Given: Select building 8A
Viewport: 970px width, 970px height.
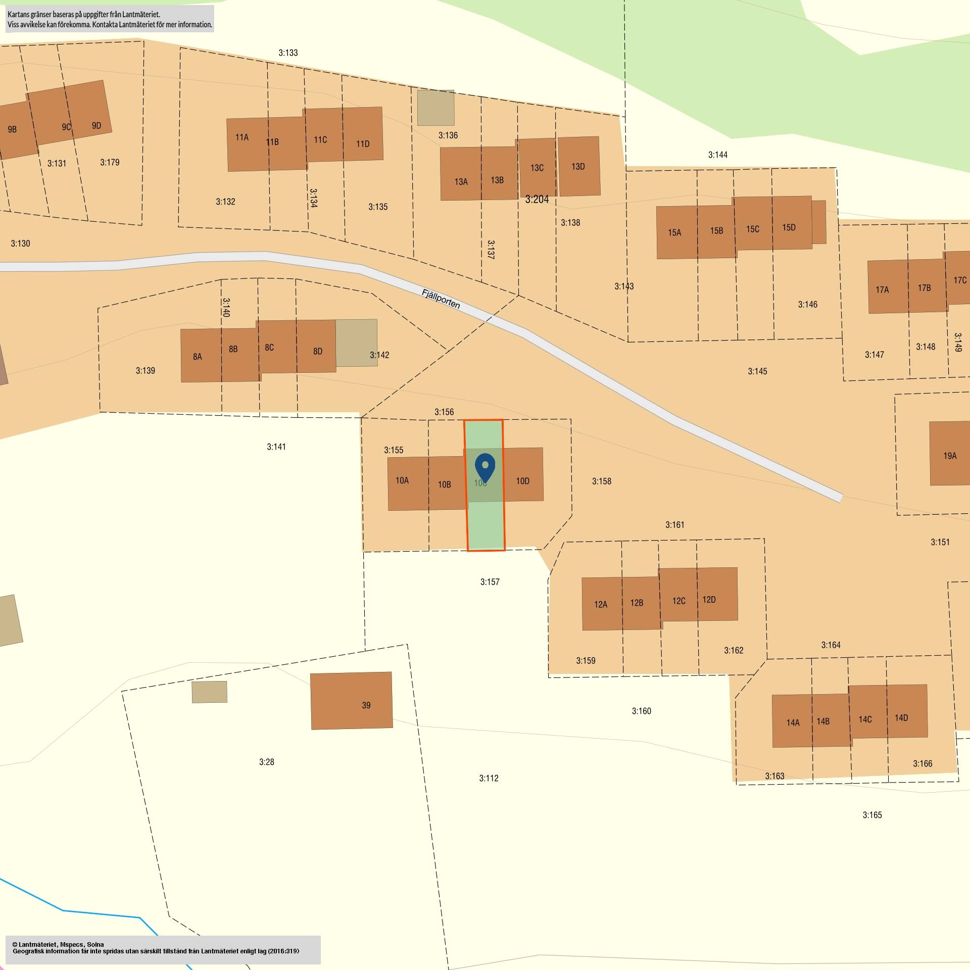Looking at the screenshot, I should tap(201, 356).
